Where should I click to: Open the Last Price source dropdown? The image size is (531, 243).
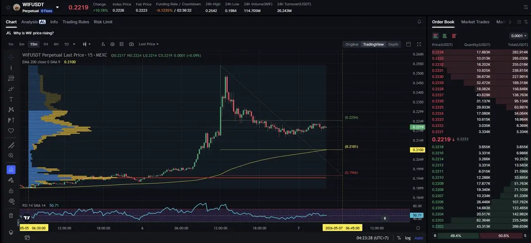(x=149, y=44)
